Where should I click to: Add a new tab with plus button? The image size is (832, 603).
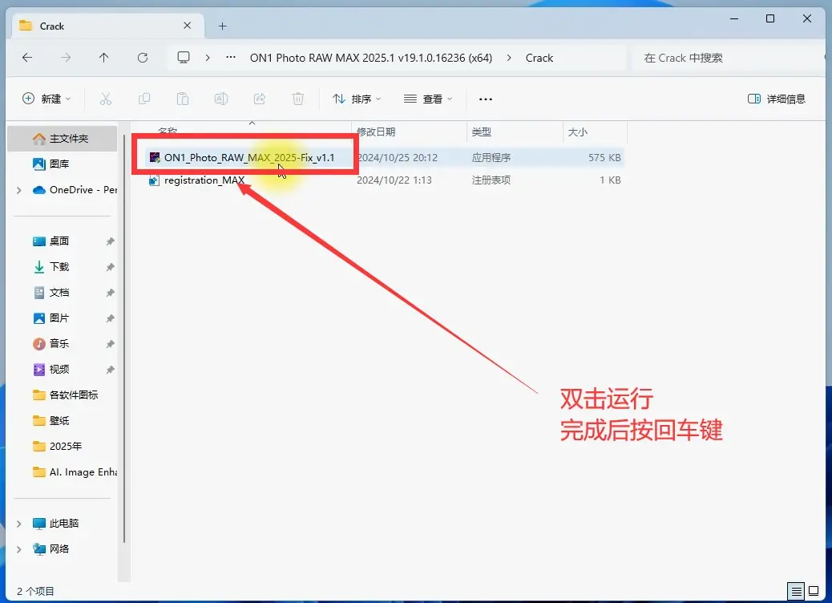pos(222,26)
